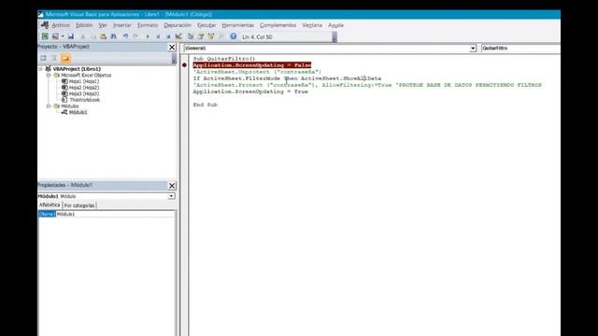Switch to the Por categorías tab
Screen dimensions: 598x336
point(79,205)
